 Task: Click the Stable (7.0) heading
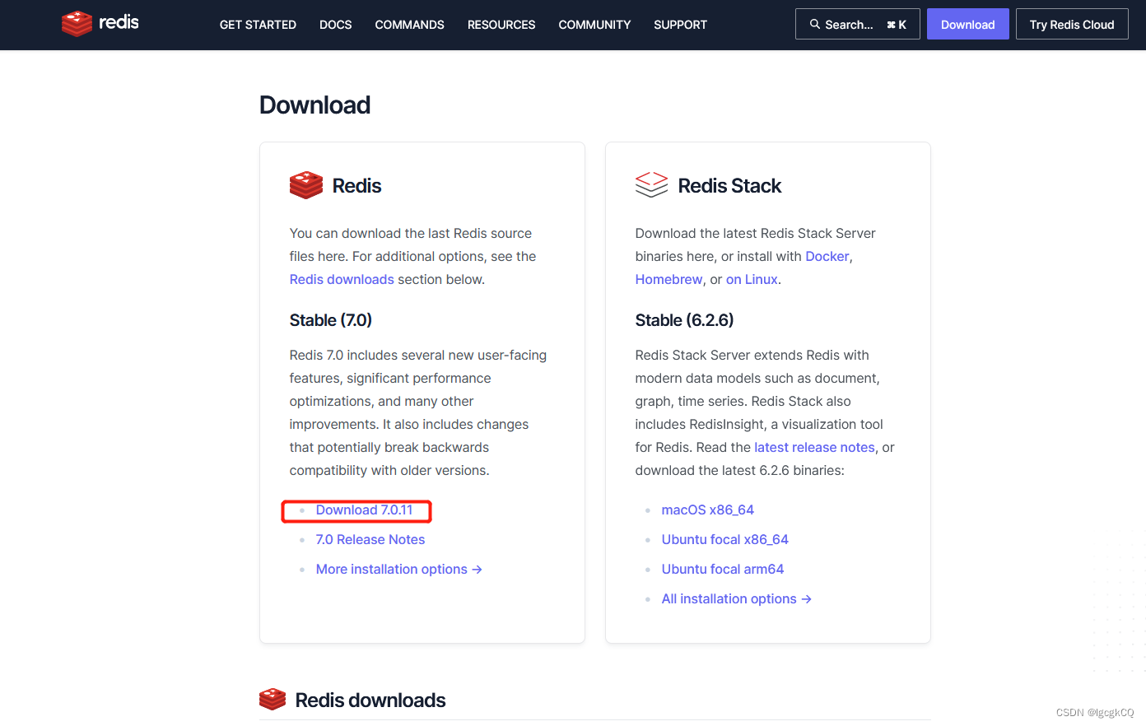(x=331, y=320)
